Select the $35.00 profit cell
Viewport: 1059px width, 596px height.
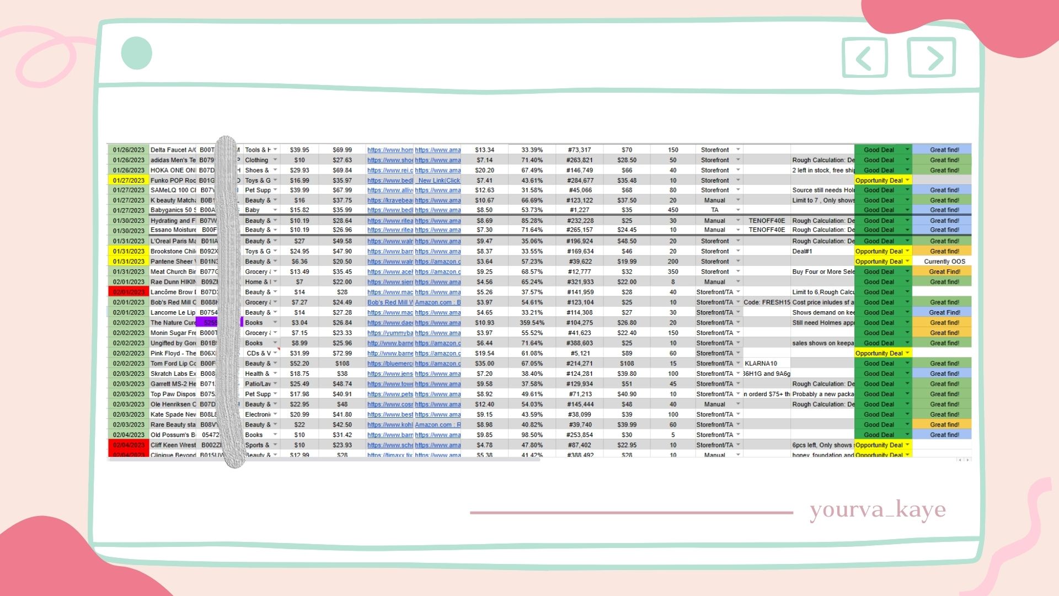484,364
